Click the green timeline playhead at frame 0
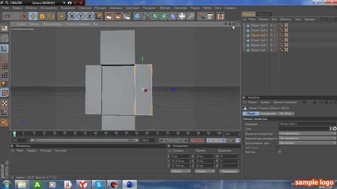This screenshot has width=337, height=189. click(14, 134)
